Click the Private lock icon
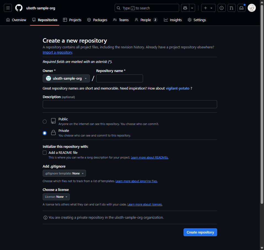Viewport: 264px width, 250px height. coord(53,133)
